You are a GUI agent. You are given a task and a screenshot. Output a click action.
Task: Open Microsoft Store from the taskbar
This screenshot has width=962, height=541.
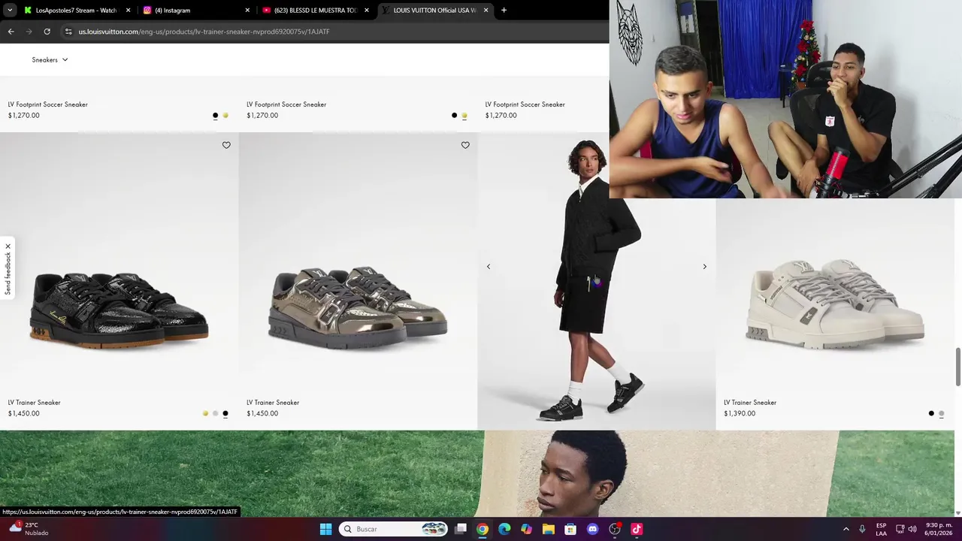tap(570, 529)
